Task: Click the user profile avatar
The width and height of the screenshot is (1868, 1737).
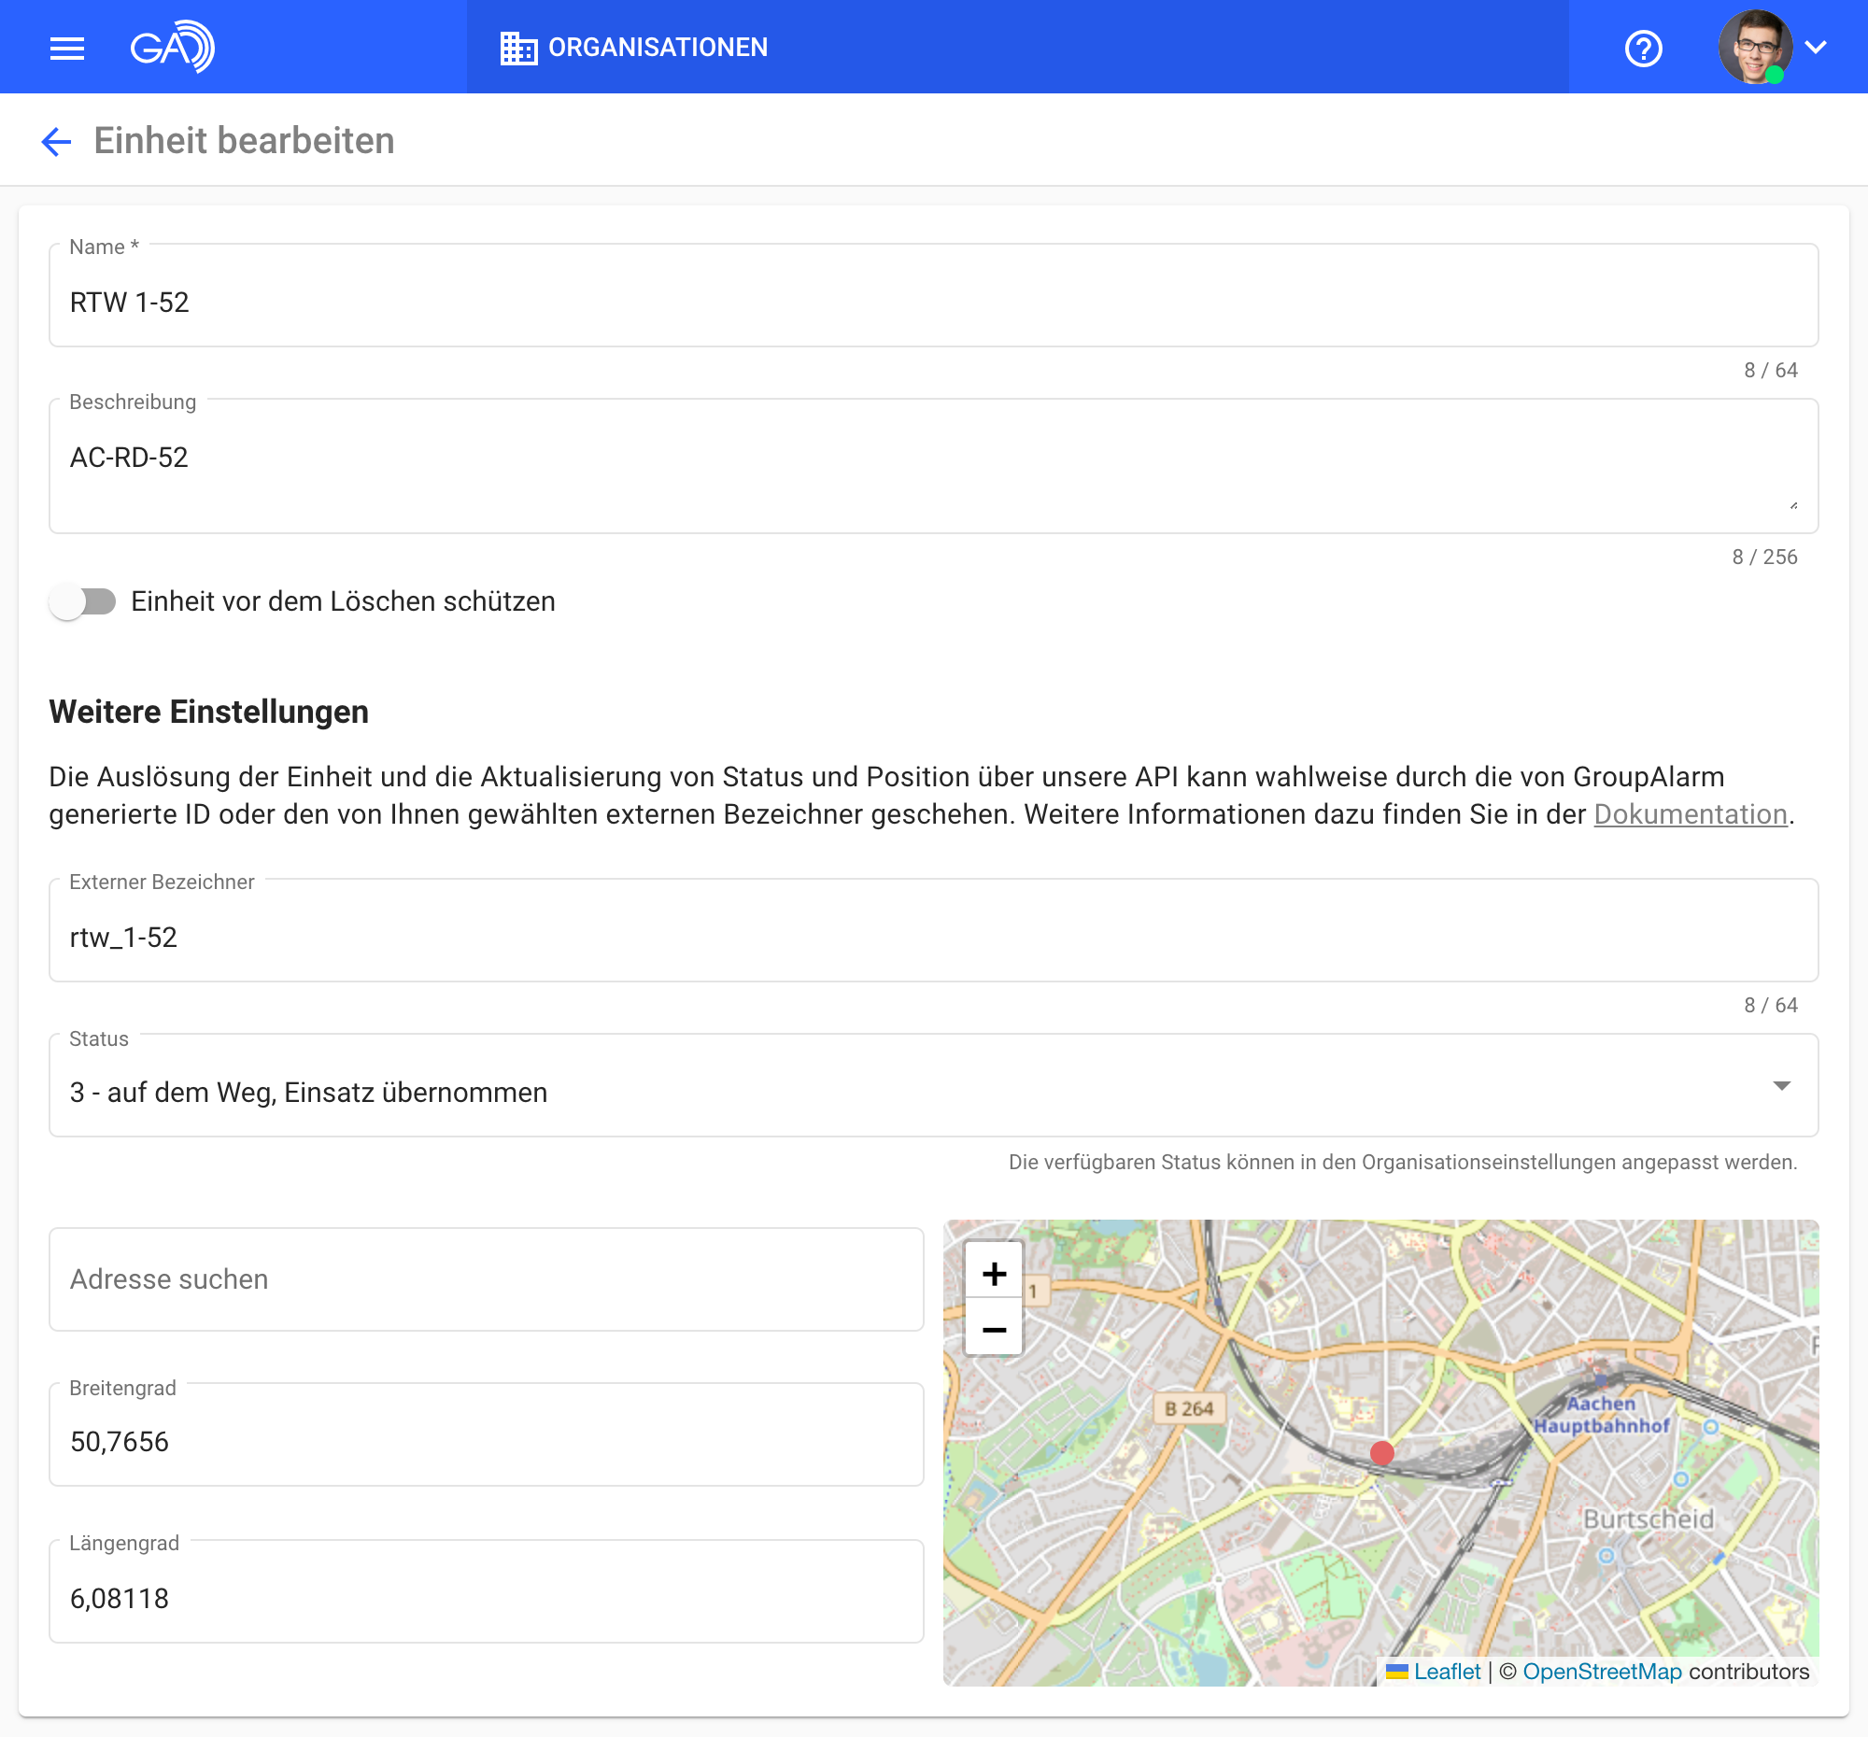Action: [x=1753, y=47]
